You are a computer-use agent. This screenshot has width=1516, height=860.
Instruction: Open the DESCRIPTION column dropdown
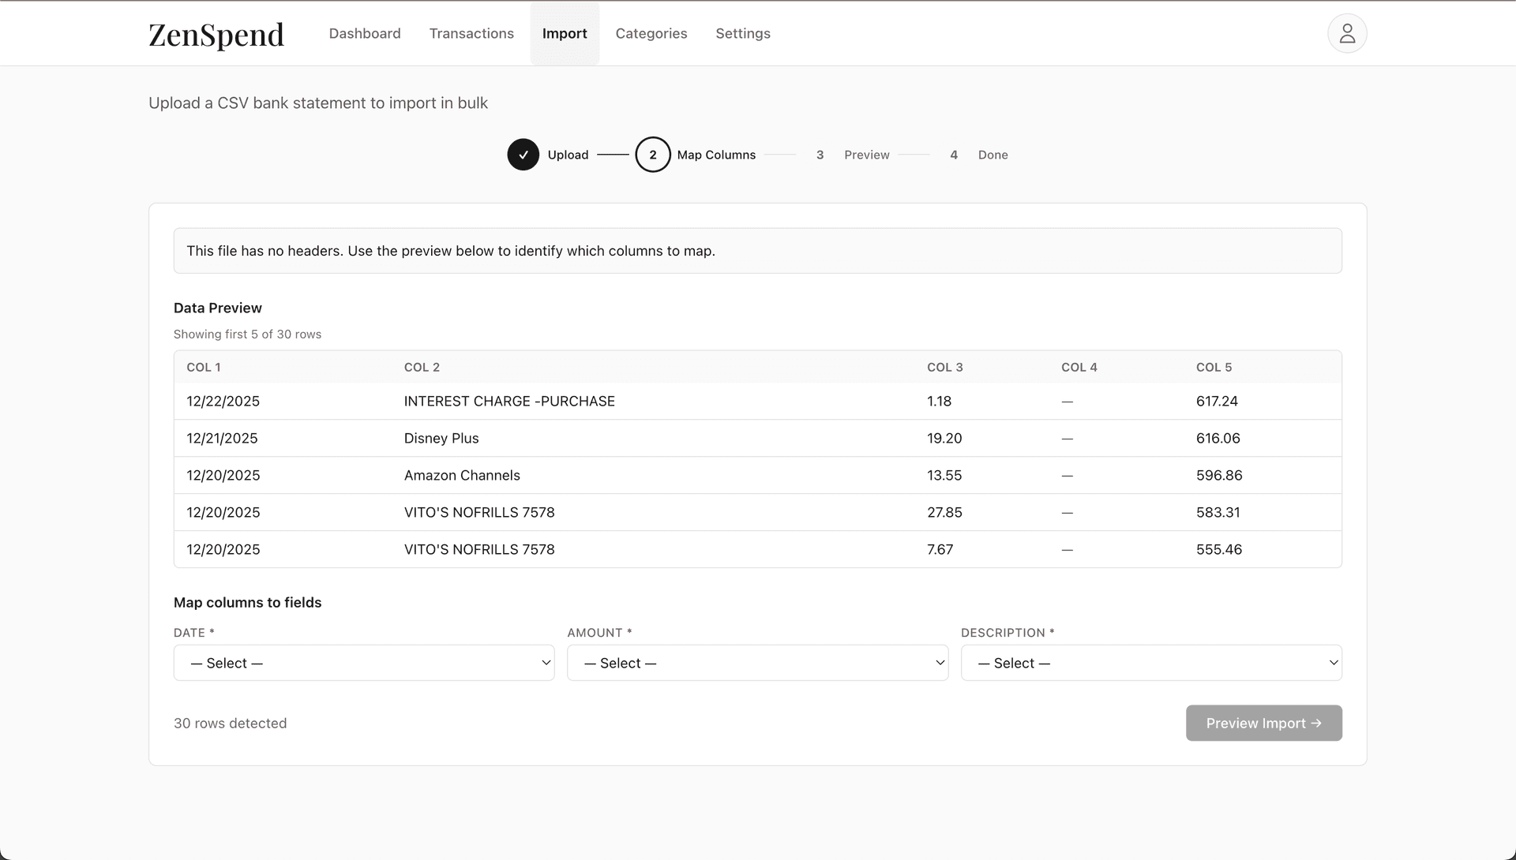(1150, 663)
